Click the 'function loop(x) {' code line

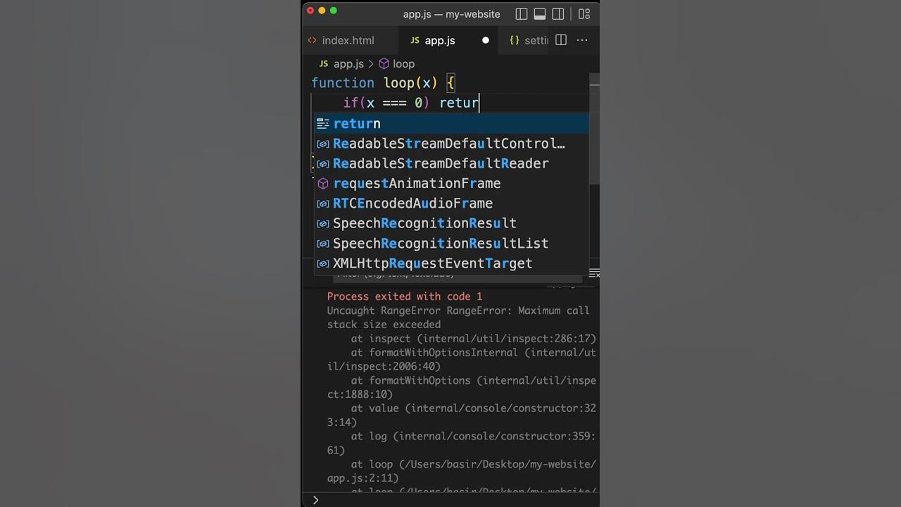383,83
